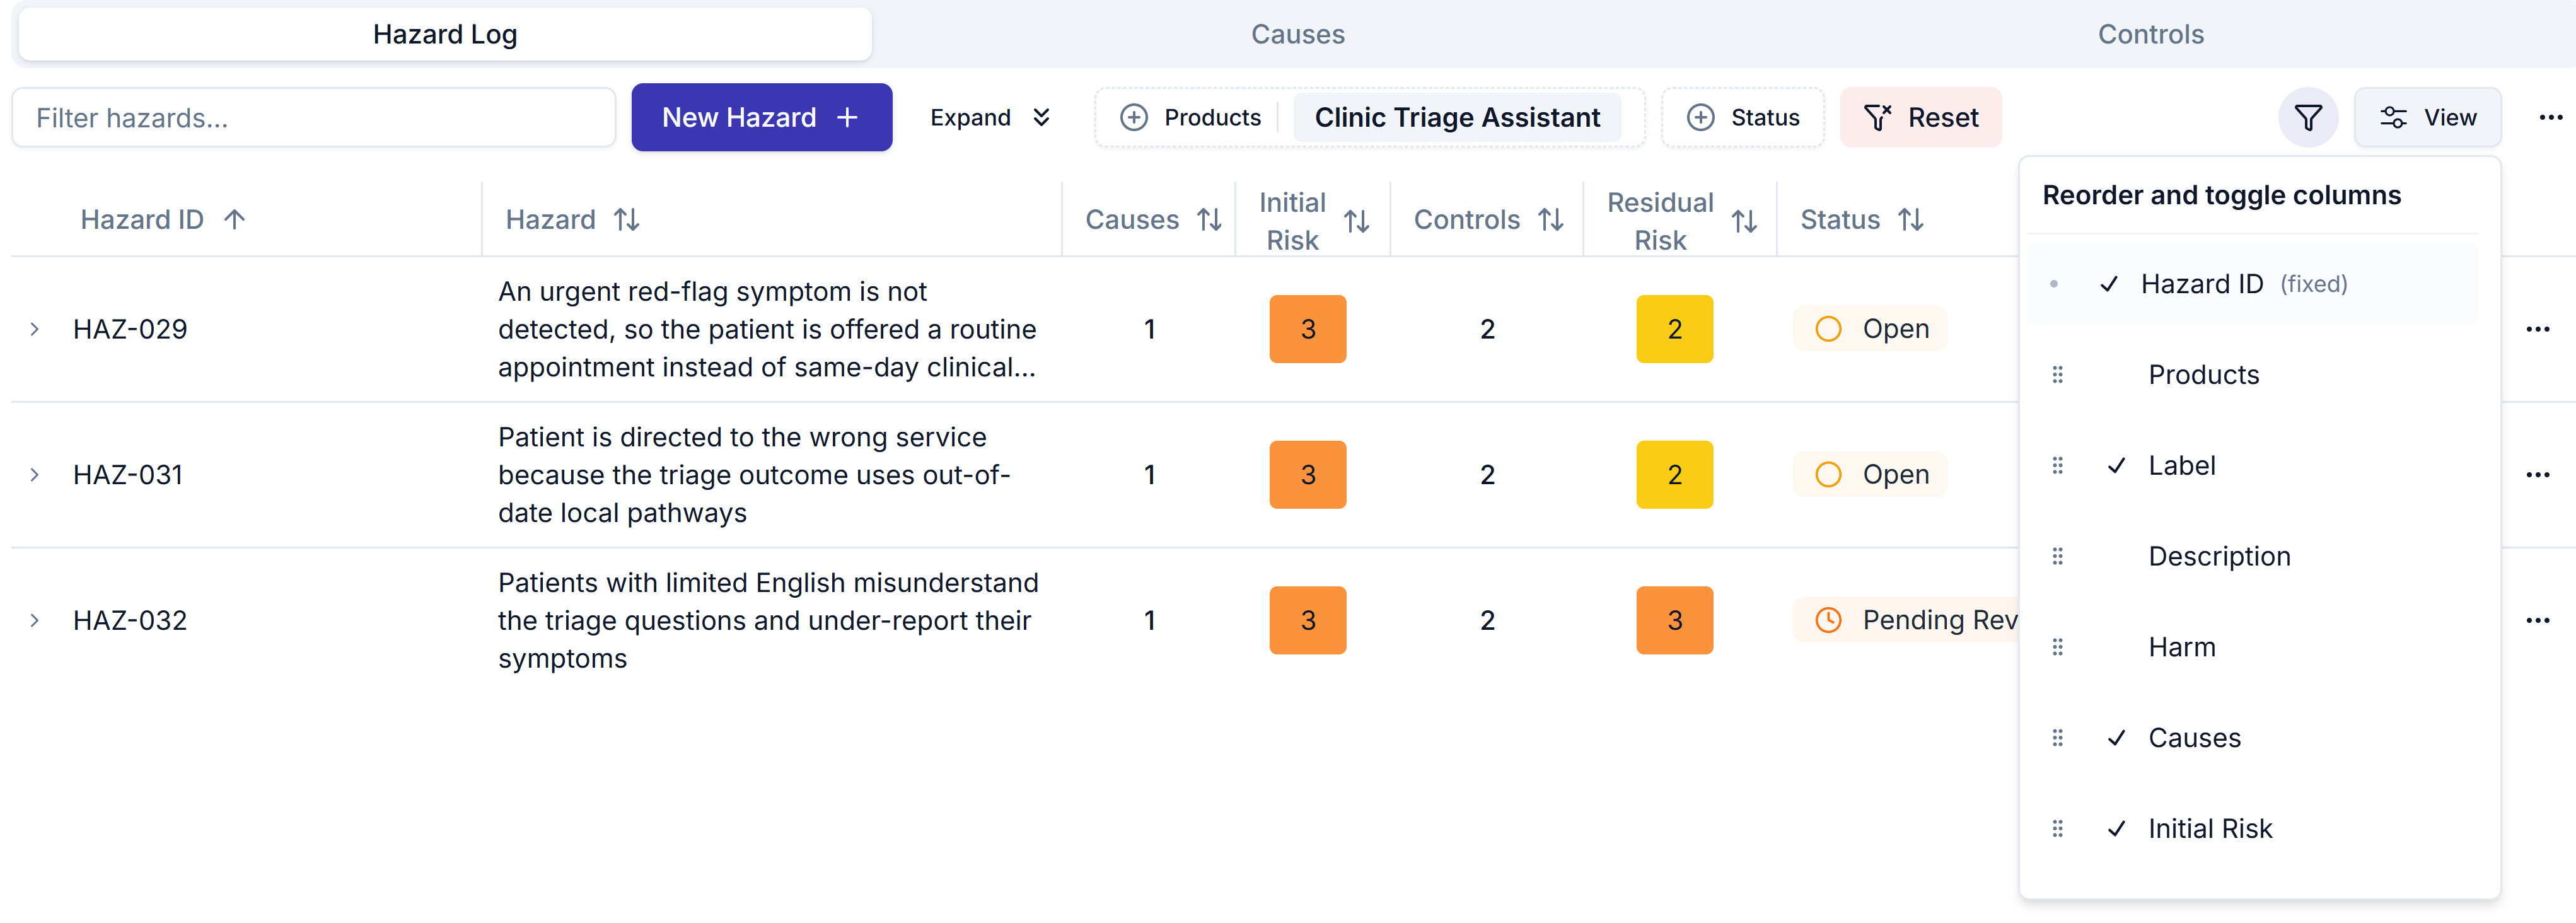Screen dimensions: 2576x923
Task: Add a Products filter
Action: (1190, 118)
